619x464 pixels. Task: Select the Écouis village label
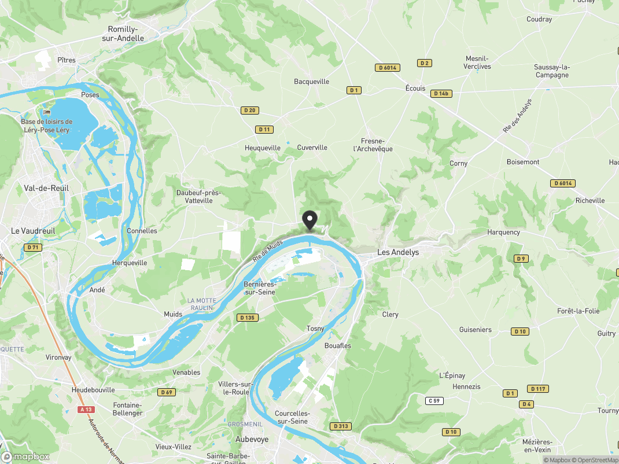point(415,88)
